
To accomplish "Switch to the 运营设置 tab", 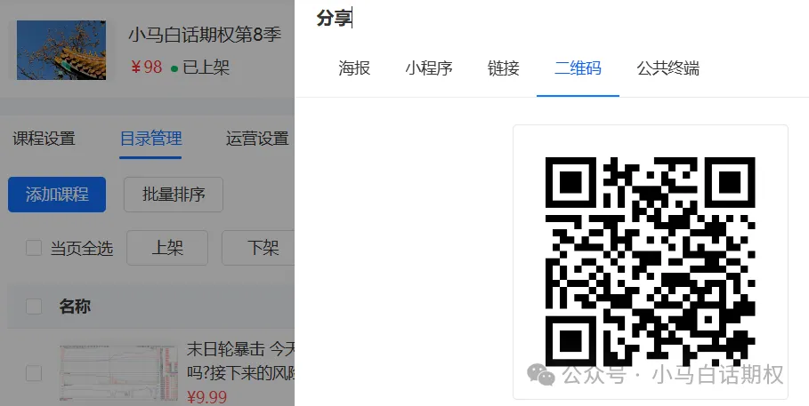I will (257, 139).
